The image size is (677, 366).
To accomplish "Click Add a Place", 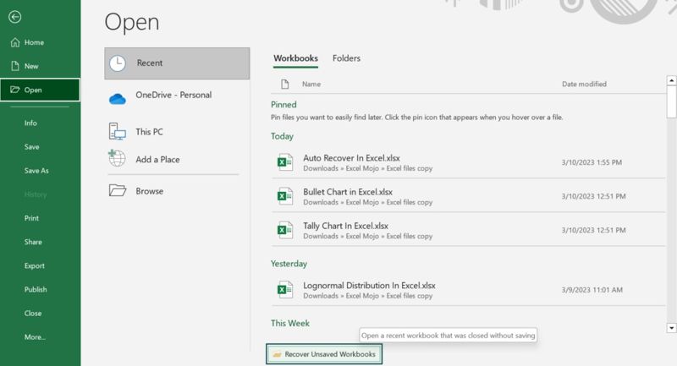I will click(157, 160).
